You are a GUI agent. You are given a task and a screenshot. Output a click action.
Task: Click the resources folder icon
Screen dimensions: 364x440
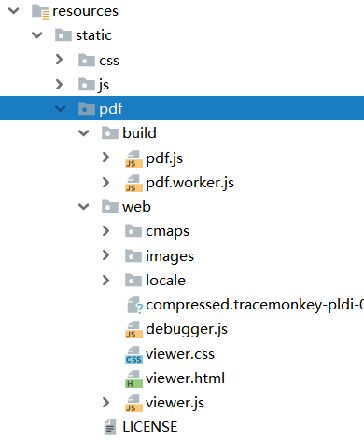[40, 12]
